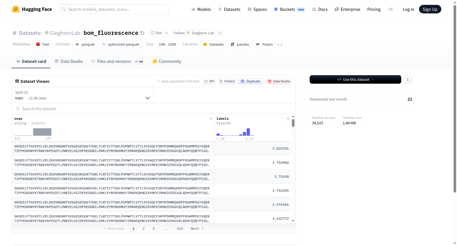Visit the Enterprise page
This screenshot has width=457, height=246.
(x=347, y=9)
